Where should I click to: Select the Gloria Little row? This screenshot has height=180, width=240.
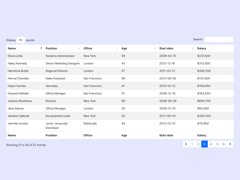click(x=120, y=56)
